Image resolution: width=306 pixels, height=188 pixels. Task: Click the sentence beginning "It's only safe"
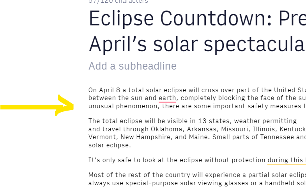point(197,160)
